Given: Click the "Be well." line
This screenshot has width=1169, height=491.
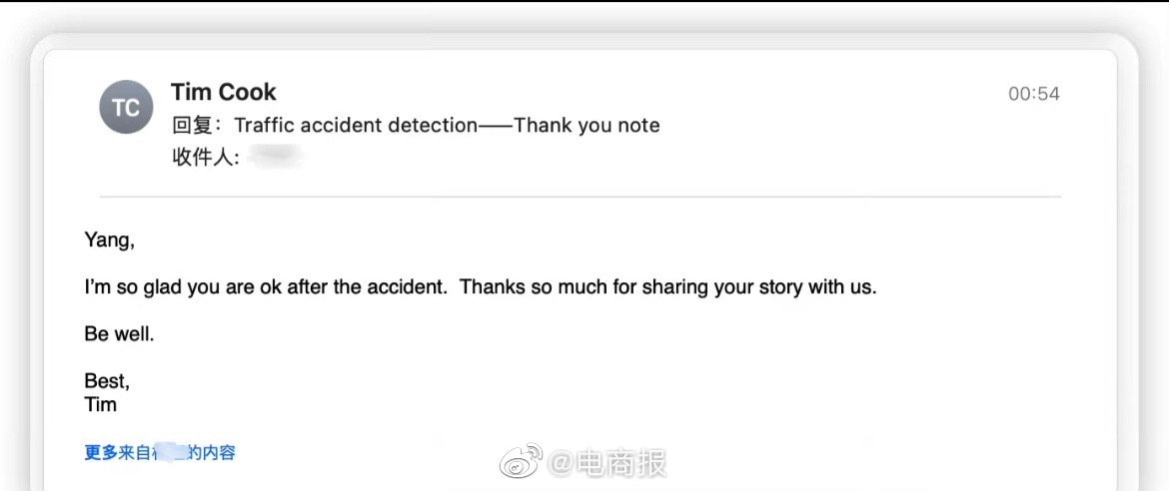Looking at the screenshot, I should 119,334.
